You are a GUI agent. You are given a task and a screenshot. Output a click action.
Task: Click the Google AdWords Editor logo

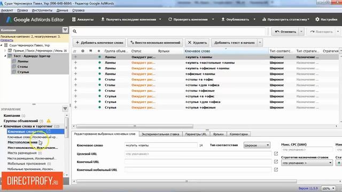point(35,20)
